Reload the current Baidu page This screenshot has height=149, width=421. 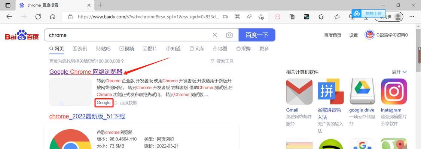pos(38,17)
